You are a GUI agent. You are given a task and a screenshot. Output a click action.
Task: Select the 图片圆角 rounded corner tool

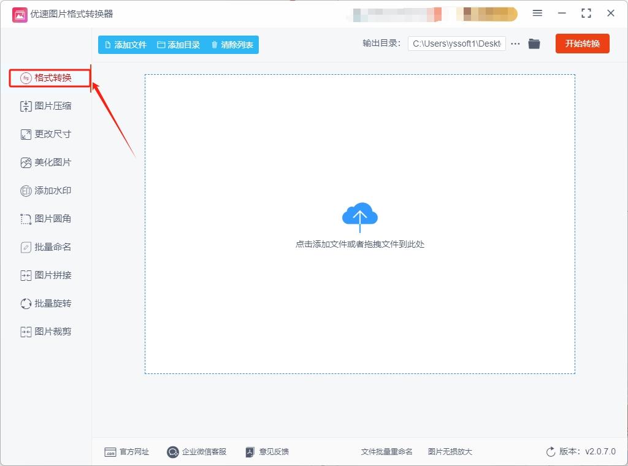pyautogui.click(x=46, y=218)
